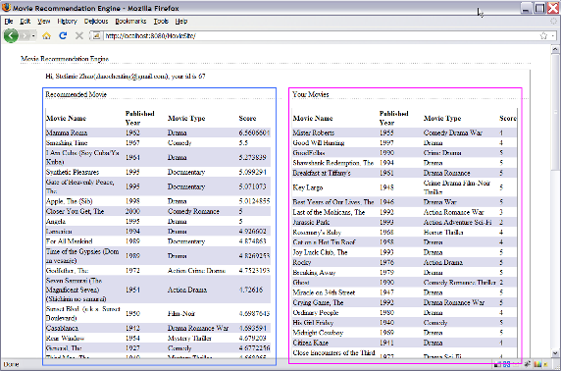Click the Firefox logo in the title bar

click(7, 7)
